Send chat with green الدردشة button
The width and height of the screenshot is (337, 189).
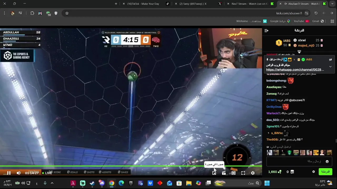click(325, 172)
